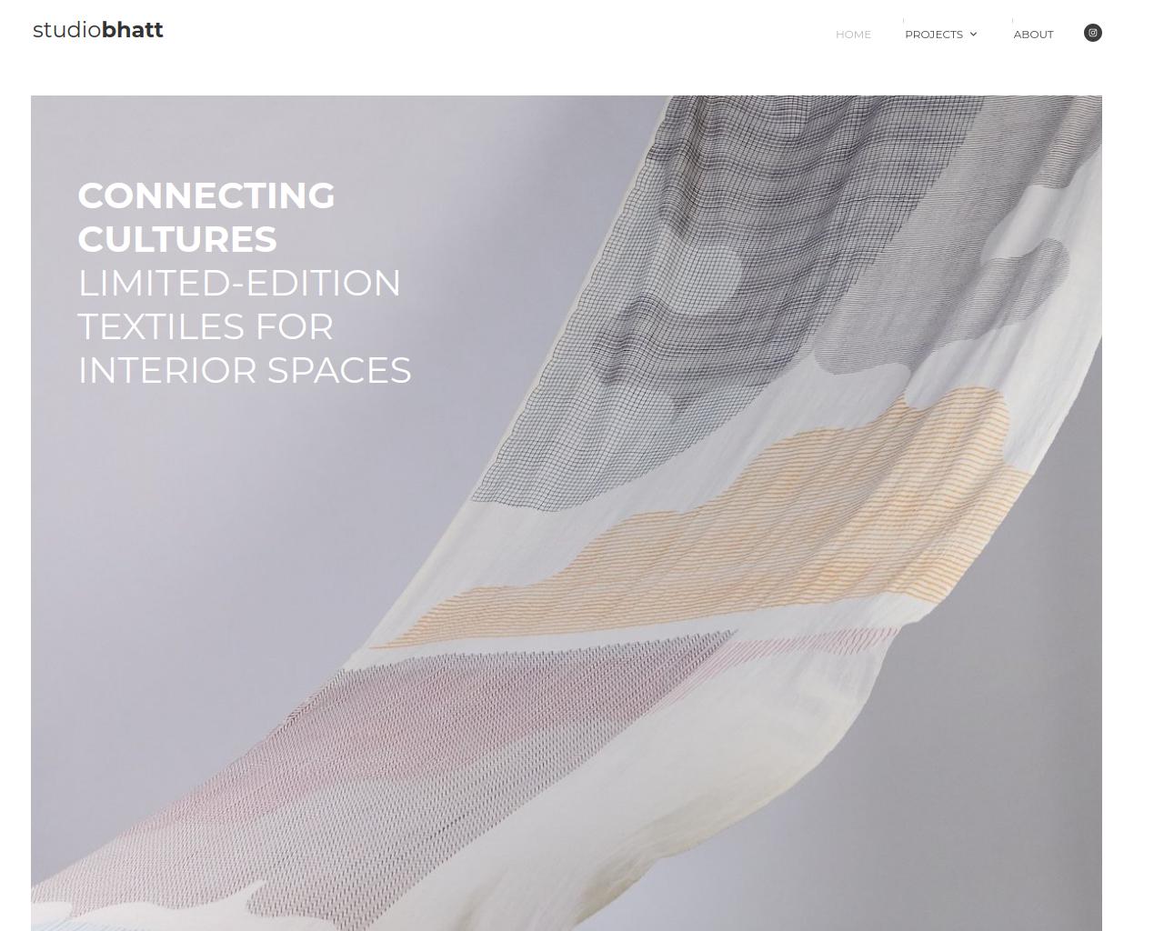Click the bold 'bhatt' part of logo
1164x931 pixels.
point(133,30)
